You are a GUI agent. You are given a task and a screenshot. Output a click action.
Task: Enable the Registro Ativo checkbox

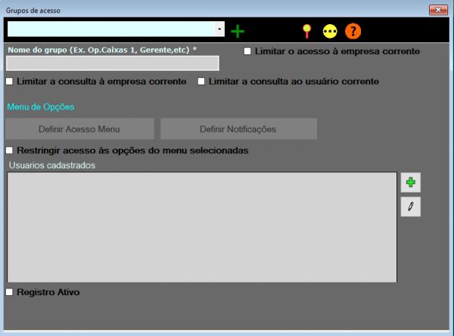coord(10,291)
